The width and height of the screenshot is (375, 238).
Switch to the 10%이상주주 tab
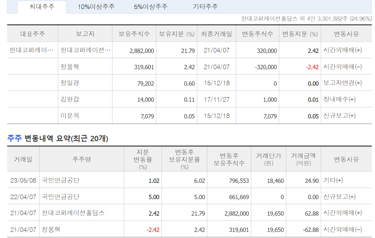[x=96, y=7]
